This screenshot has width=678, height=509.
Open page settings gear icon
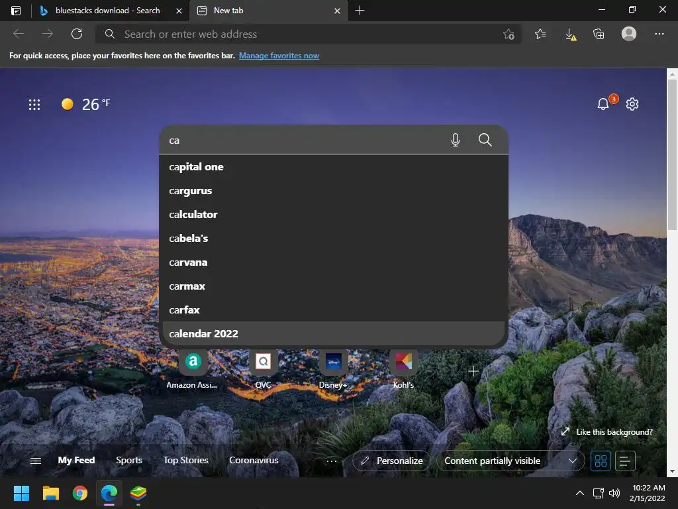click(x=632, y=104)
